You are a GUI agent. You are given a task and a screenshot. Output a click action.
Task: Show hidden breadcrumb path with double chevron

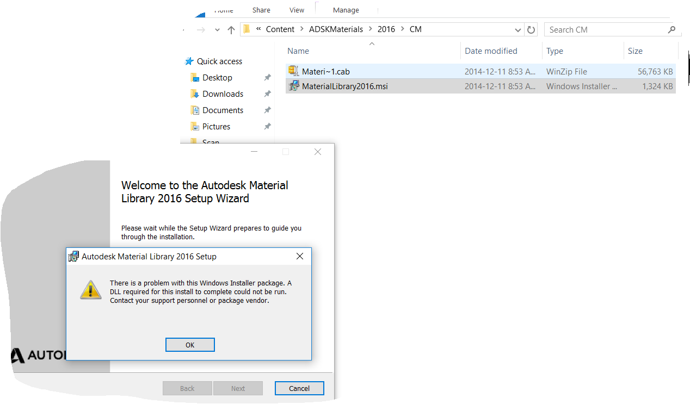[258, 29]
